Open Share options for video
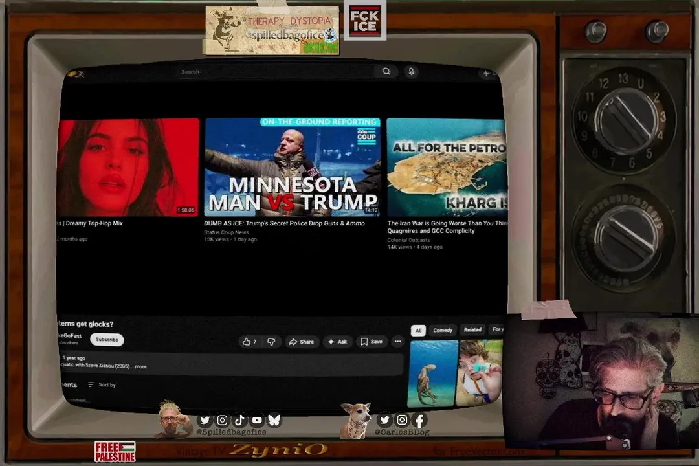Viewport: 699px width, 466px height. point(302,342)
